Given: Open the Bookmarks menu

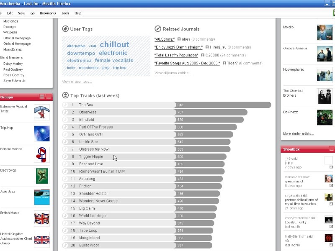Looking at the screenshot, I should [48, 13].
